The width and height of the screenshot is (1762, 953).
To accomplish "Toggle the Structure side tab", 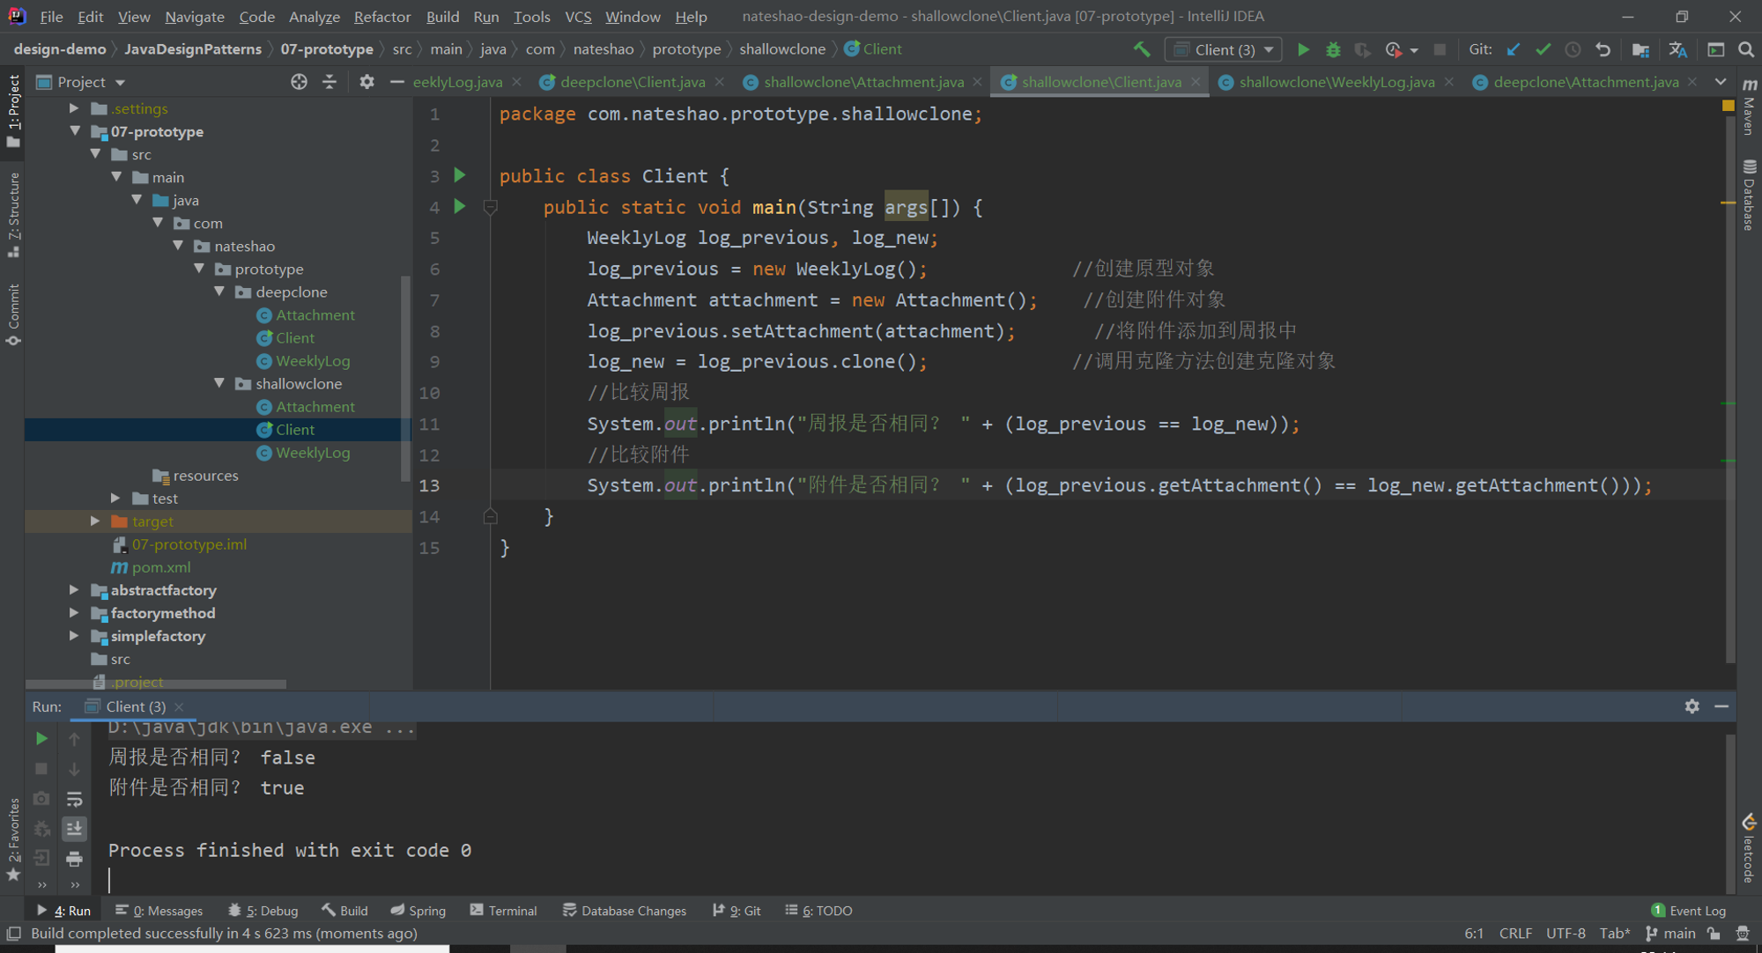I will (x=13, y=215).
